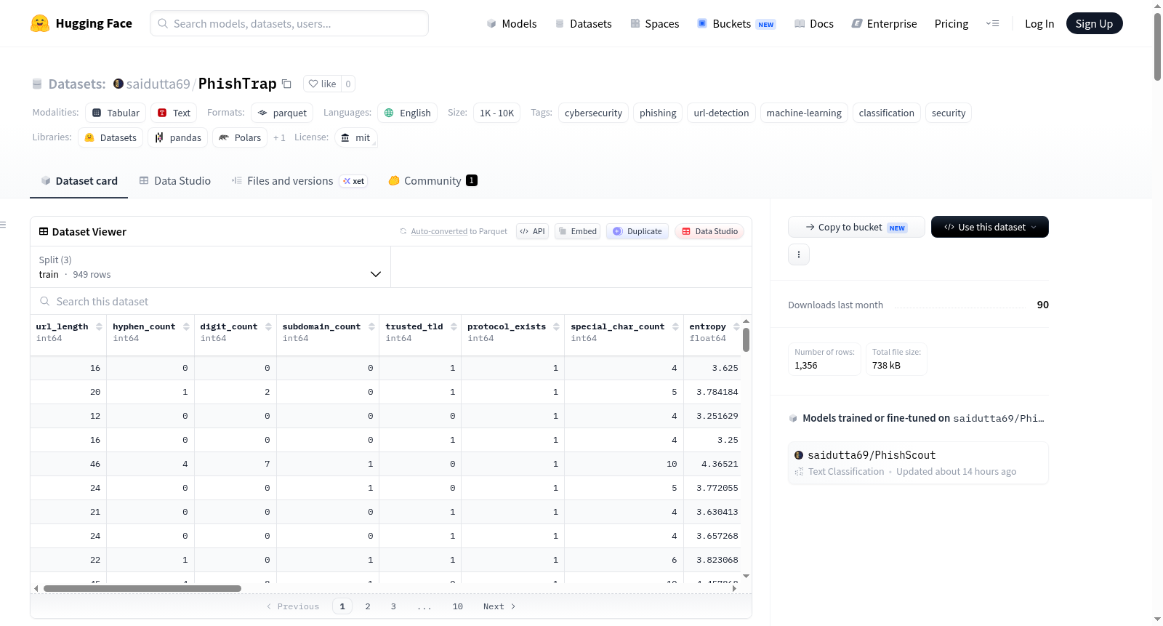Sort by protocol_exists column sort icon
Image resolution: width=1163 pixels, height=626 pixels.
pyautogui.click(x=557, y=326)
